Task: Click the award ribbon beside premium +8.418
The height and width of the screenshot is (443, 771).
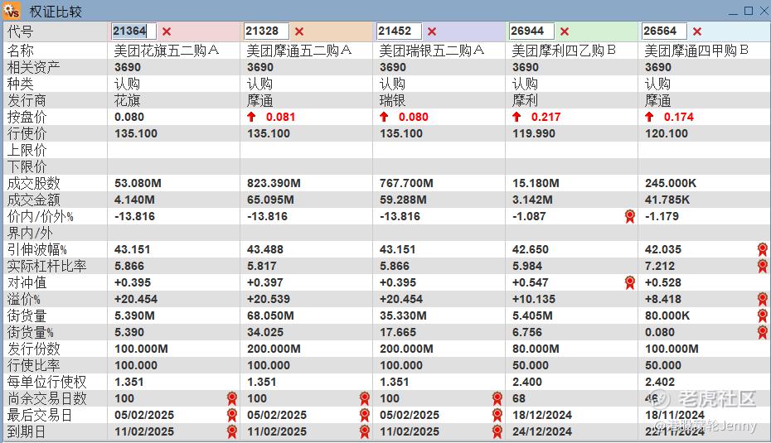Action: pyautogui.click(x=763, y=299)
